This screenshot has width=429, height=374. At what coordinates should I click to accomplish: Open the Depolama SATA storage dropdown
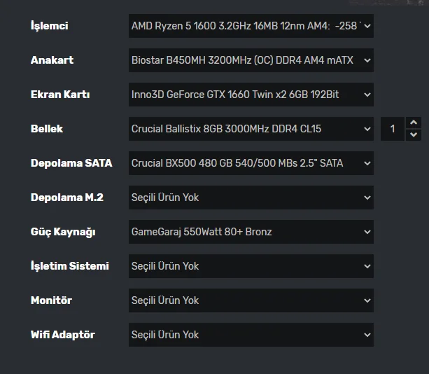(x=251, y=163)
